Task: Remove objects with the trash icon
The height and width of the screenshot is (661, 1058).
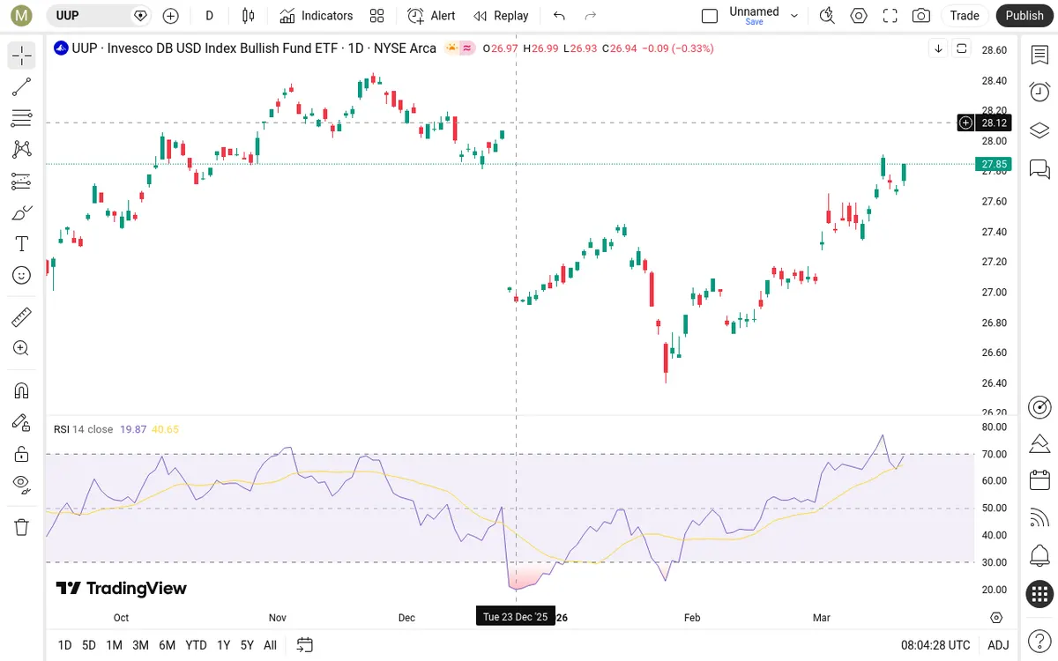Action: [22, 527]
